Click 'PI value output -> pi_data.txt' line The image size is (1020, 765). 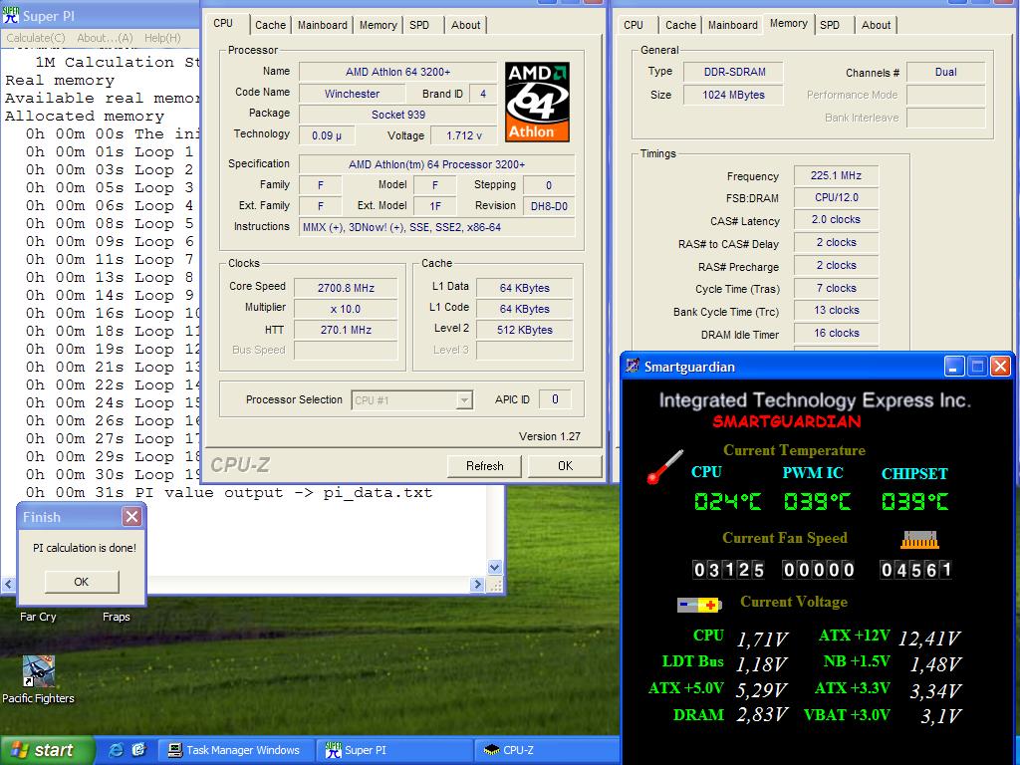(284, 492)
